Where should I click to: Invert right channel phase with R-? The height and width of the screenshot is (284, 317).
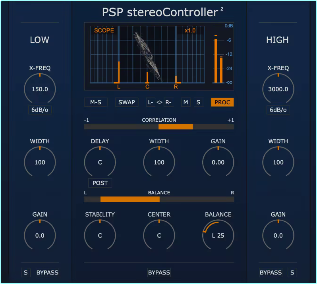(x=168, y=102)
